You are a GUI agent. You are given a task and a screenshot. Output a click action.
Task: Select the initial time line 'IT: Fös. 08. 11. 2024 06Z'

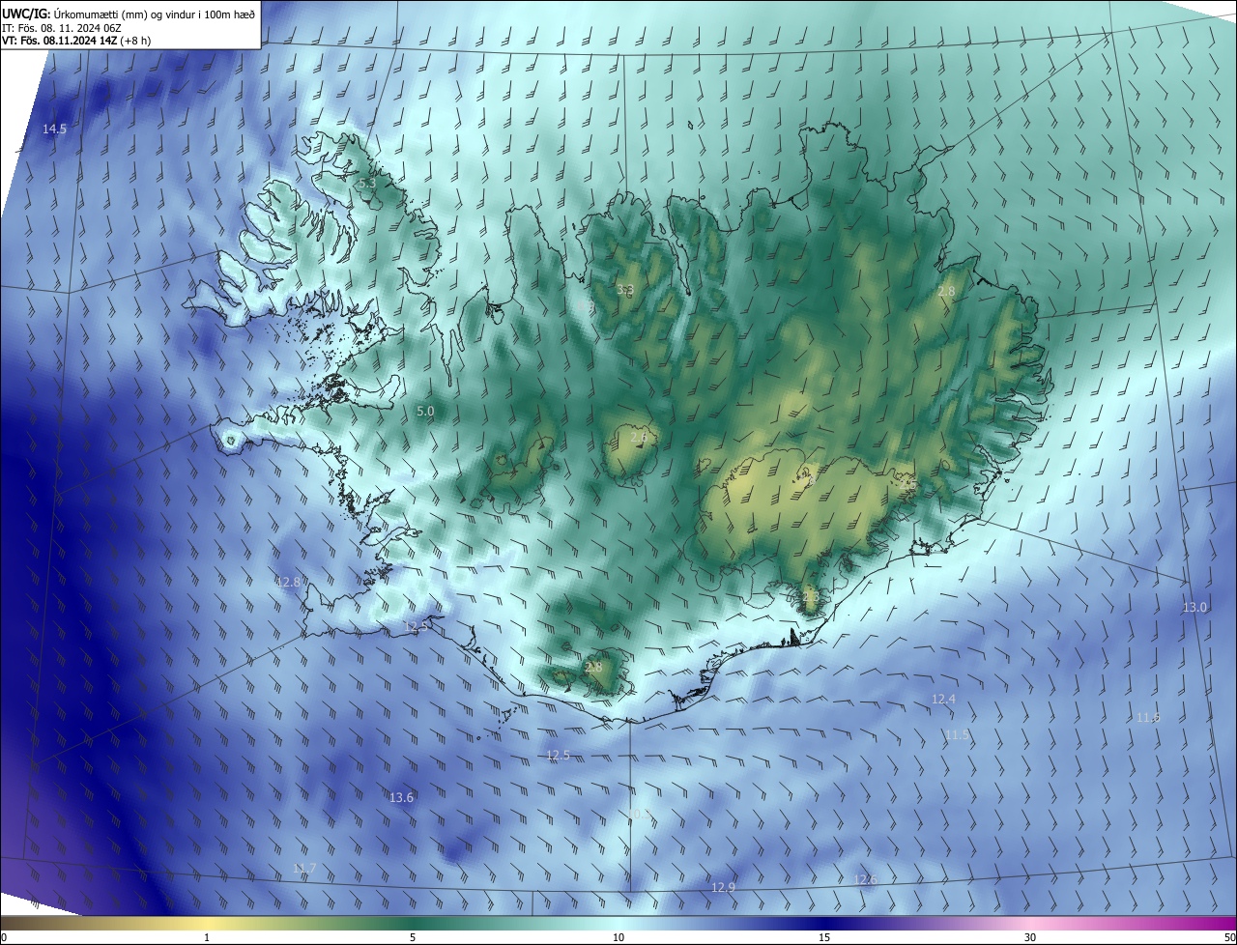tap(61, 28)
